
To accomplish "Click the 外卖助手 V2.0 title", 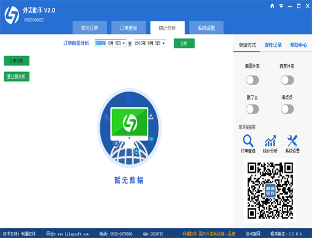I will 39,10.
